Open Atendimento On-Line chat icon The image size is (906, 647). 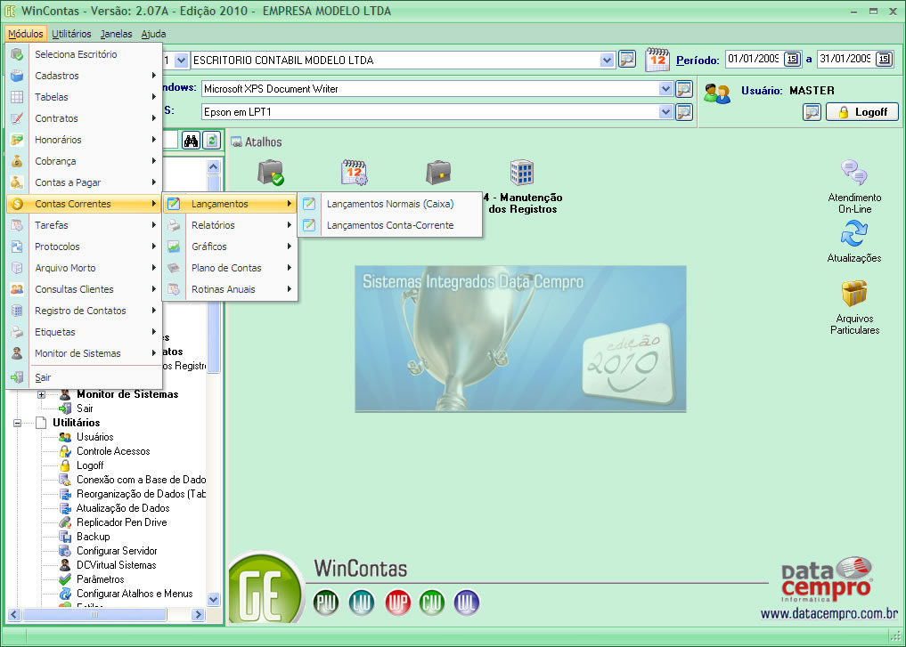[854, 173]
